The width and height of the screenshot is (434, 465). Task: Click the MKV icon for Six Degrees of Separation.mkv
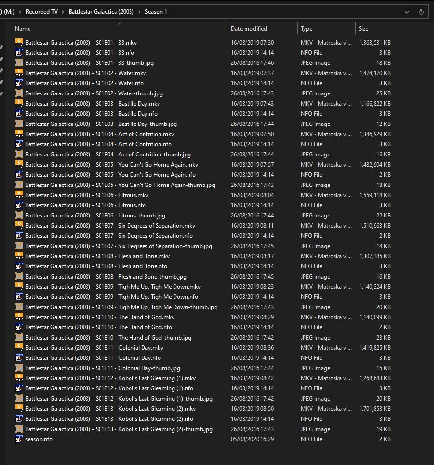tap(19, 226)
